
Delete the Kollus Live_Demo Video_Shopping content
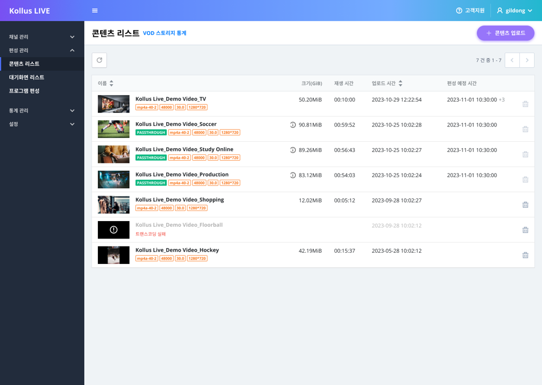click(x=525, y=205)
